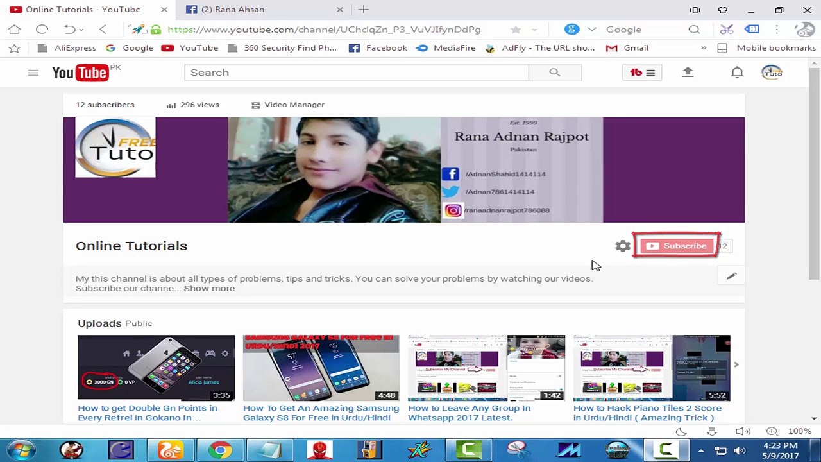
Task: Open the AliExpress bookmark
Action: [x=67, y=48]
